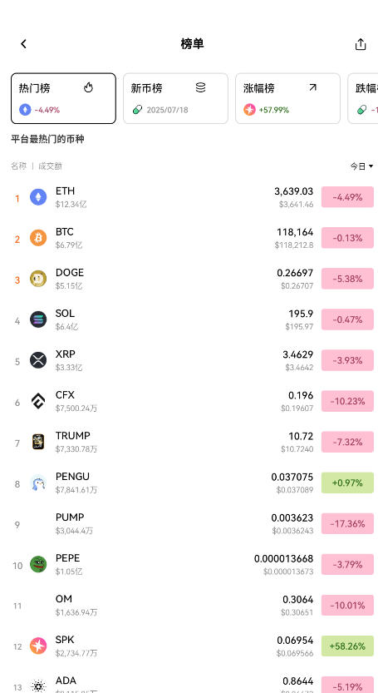Click the XRP logo icon
This screenshot has width=378, height=693.
(x=38, y=360)
